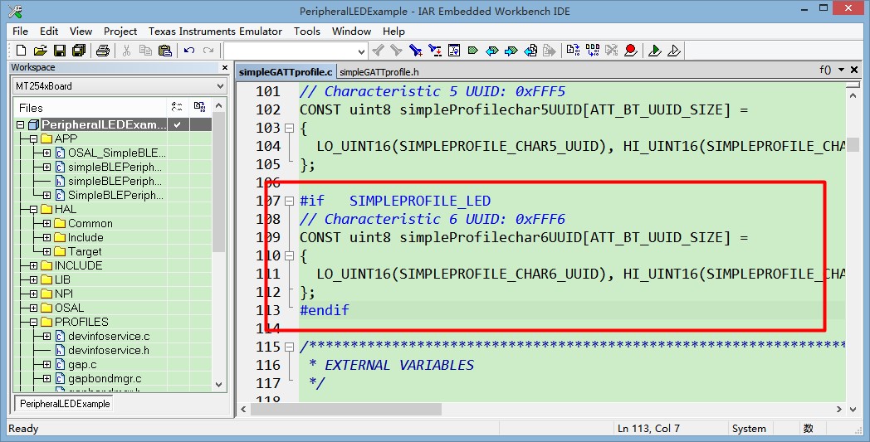The height and width of the screenshot is (442, 870).
Task: Collapse code fold at line 115
Action: point(289,347)
